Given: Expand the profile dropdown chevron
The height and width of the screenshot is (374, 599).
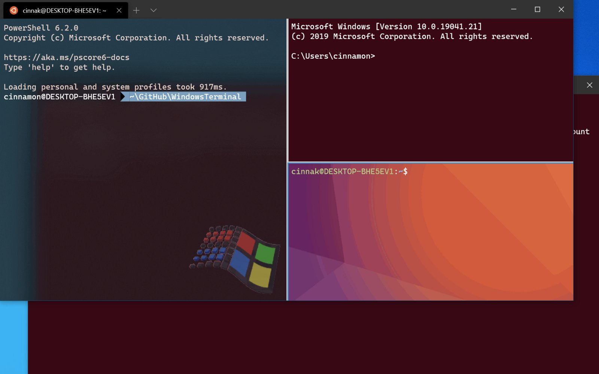Looking at the screenshot, I should [x=153, y=10].
